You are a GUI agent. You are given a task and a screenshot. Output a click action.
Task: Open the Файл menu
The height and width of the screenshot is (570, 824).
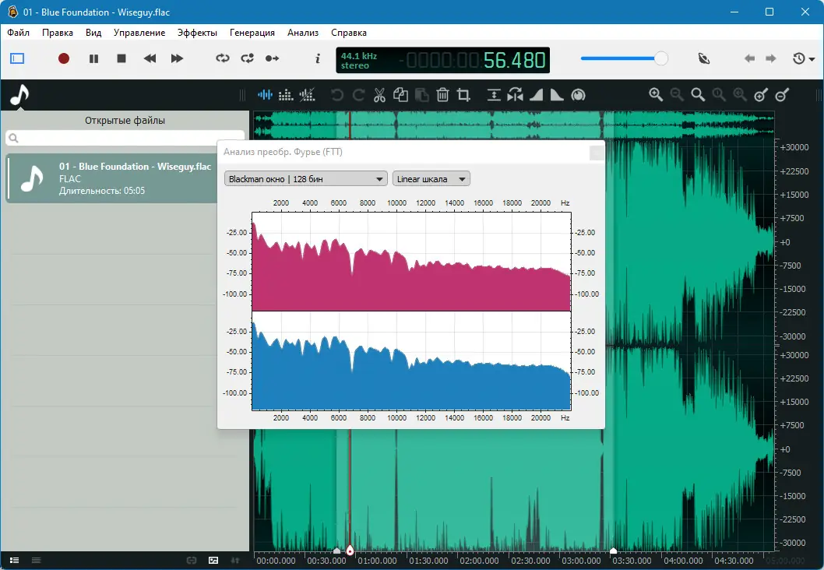[x=19, y=33]
